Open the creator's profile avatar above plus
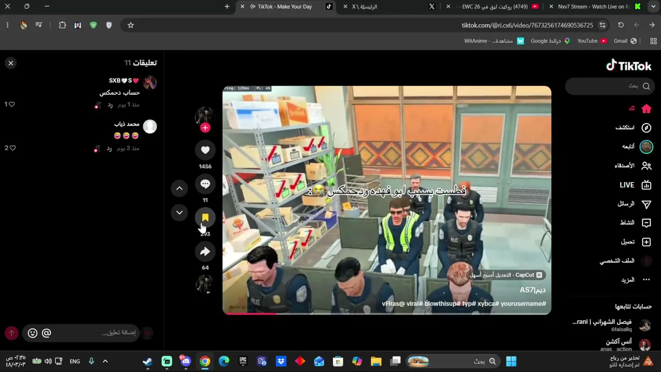The height and width of the screenshot is (372, 661). [x=204, y=116]
